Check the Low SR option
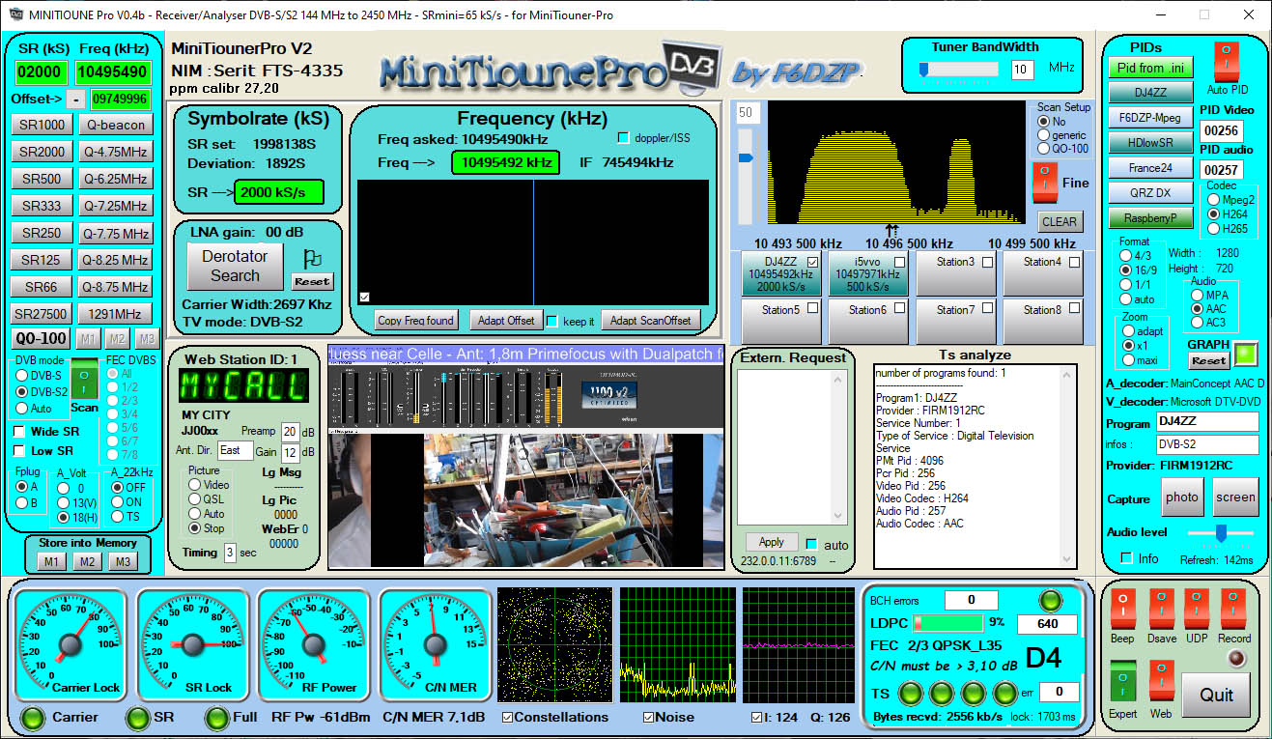The image size is (1272, 739). tap(19, 451)
